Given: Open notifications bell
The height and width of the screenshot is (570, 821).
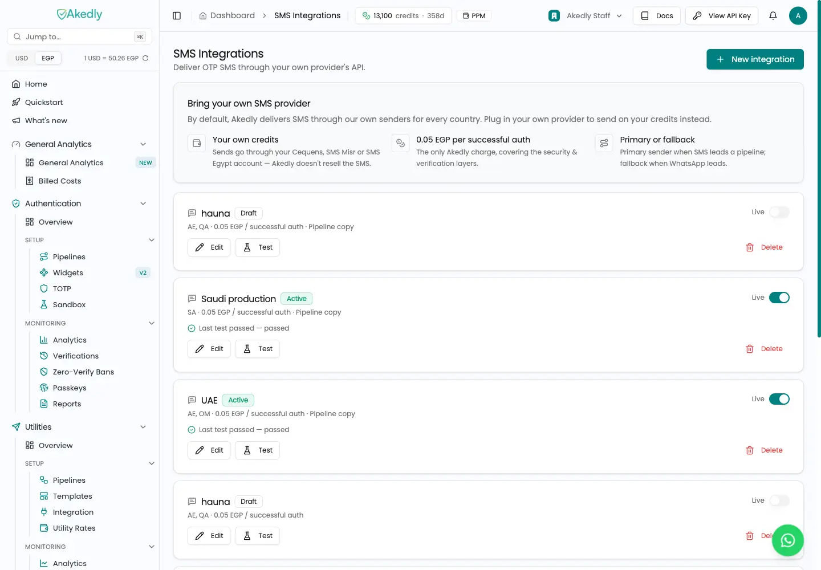Looking at the screenshot, I should click(773, 16).
